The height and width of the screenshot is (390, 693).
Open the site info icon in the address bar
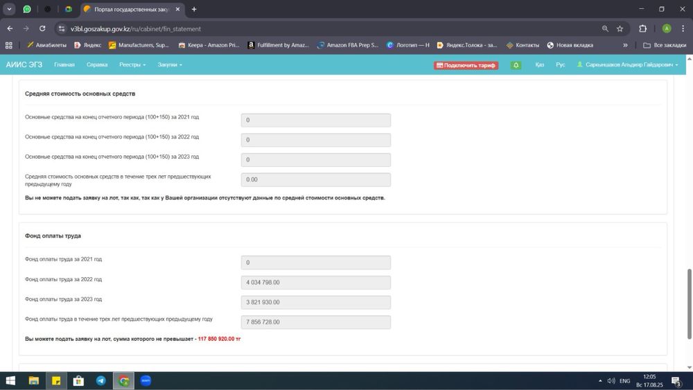coord(62,28)
